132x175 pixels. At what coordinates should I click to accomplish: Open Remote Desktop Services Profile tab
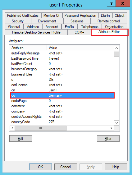[x=36, y=32]
